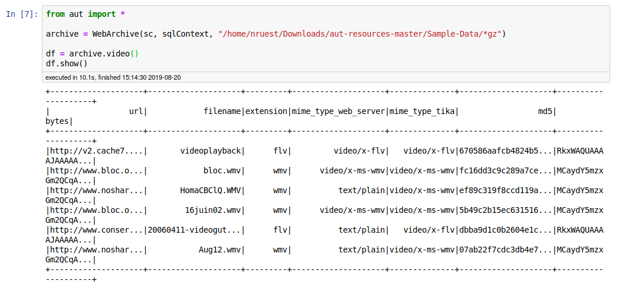This screenshot has height=299, width=619.
Task: Click the 'mime_type_tika' column header
Action: pyautogui.click(x=422, y=111)
